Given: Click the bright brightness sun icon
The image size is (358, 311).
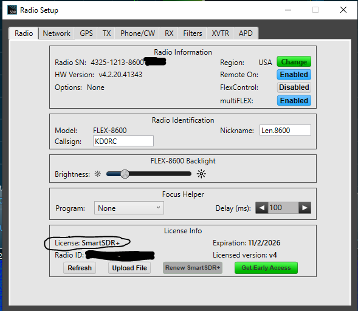Looking at the screenshot, I should (x=201, y=174).
